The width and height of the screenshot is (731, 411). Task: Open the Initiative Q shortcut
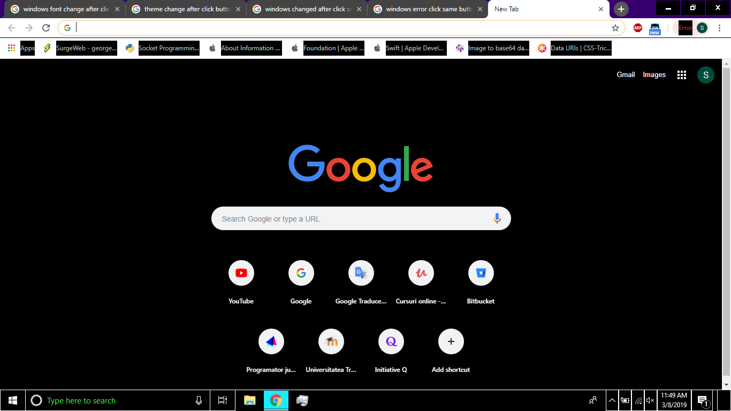pyautogui.click(x=391, y=351)
